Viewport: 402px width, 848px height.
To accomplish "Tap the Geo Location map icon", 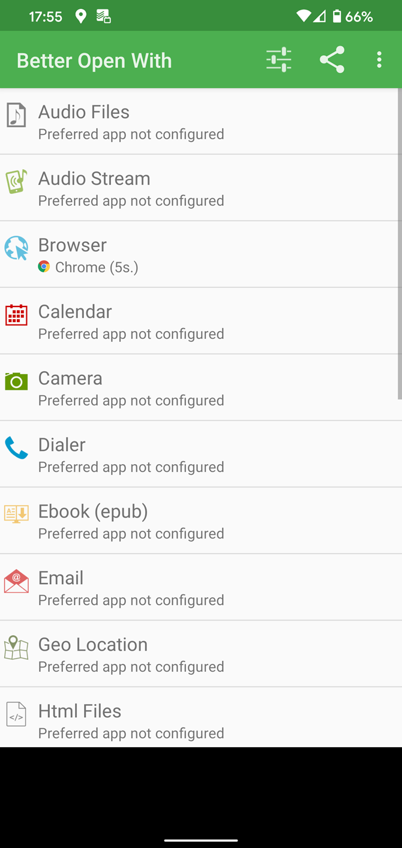I will tap(16, 648).
